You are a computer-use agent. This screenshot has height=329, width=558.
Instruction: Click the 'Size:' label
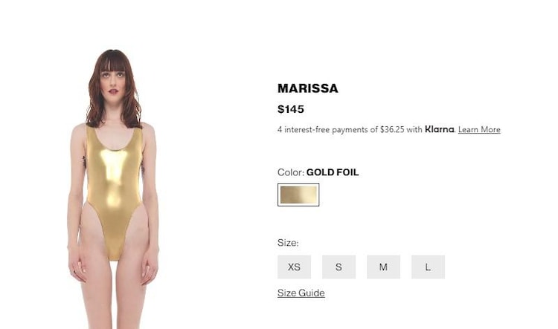[x=288, y=243]
